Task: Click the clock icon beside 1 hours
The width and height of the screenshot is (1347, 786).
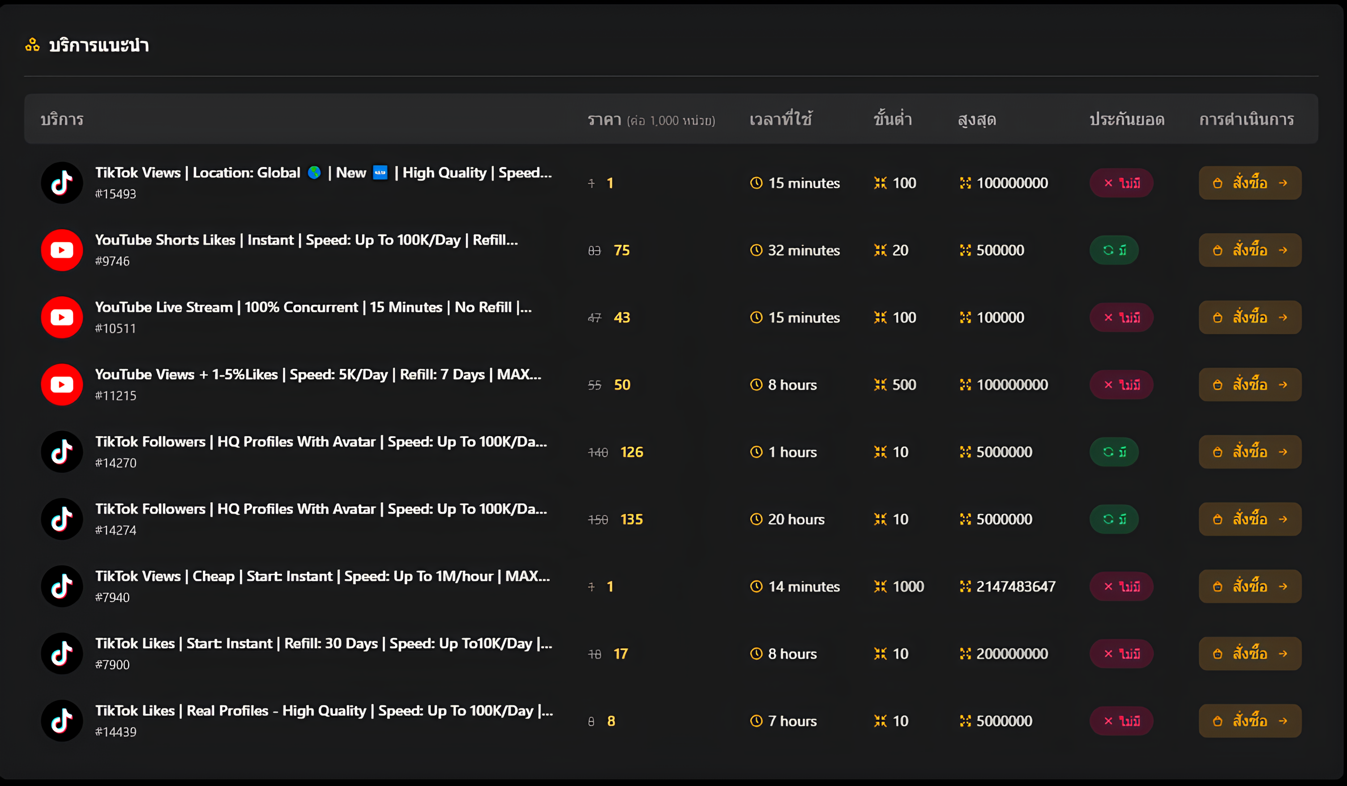Action: (x=756, y=452)
